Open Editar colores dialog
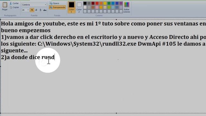 click(126, 7)
